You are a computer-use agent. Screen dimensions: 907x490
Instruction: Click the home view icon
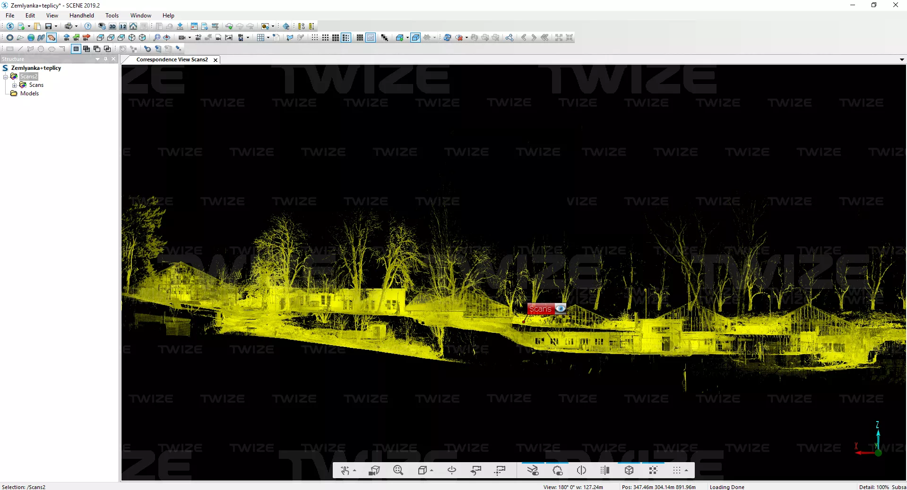(x=133, y=26)
